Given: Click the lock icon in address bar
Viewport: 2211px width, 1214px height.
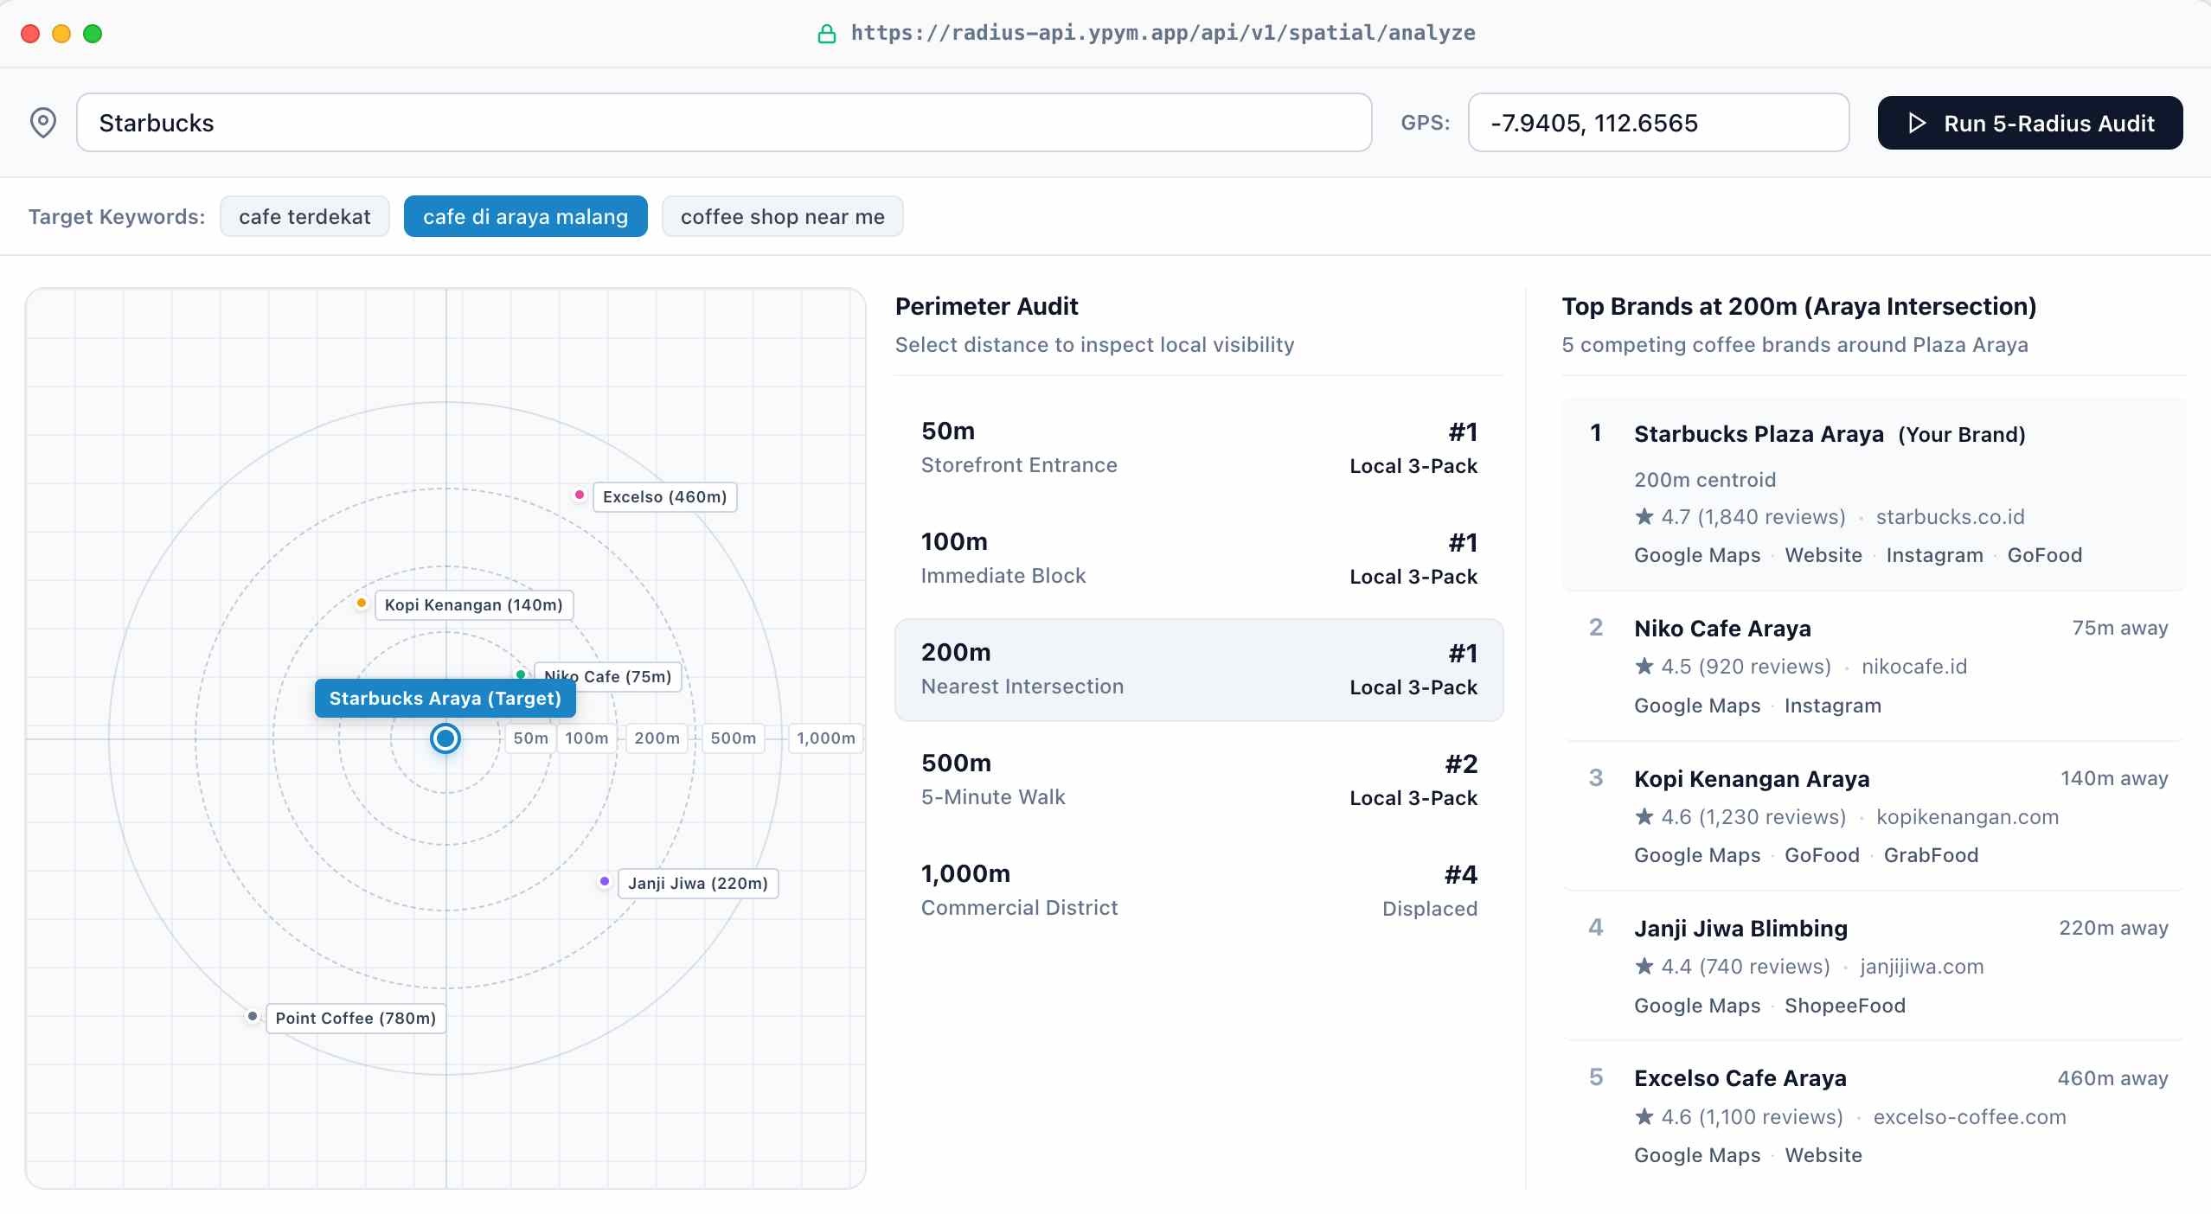Looking at the screenshot, I should pos(827,34).
